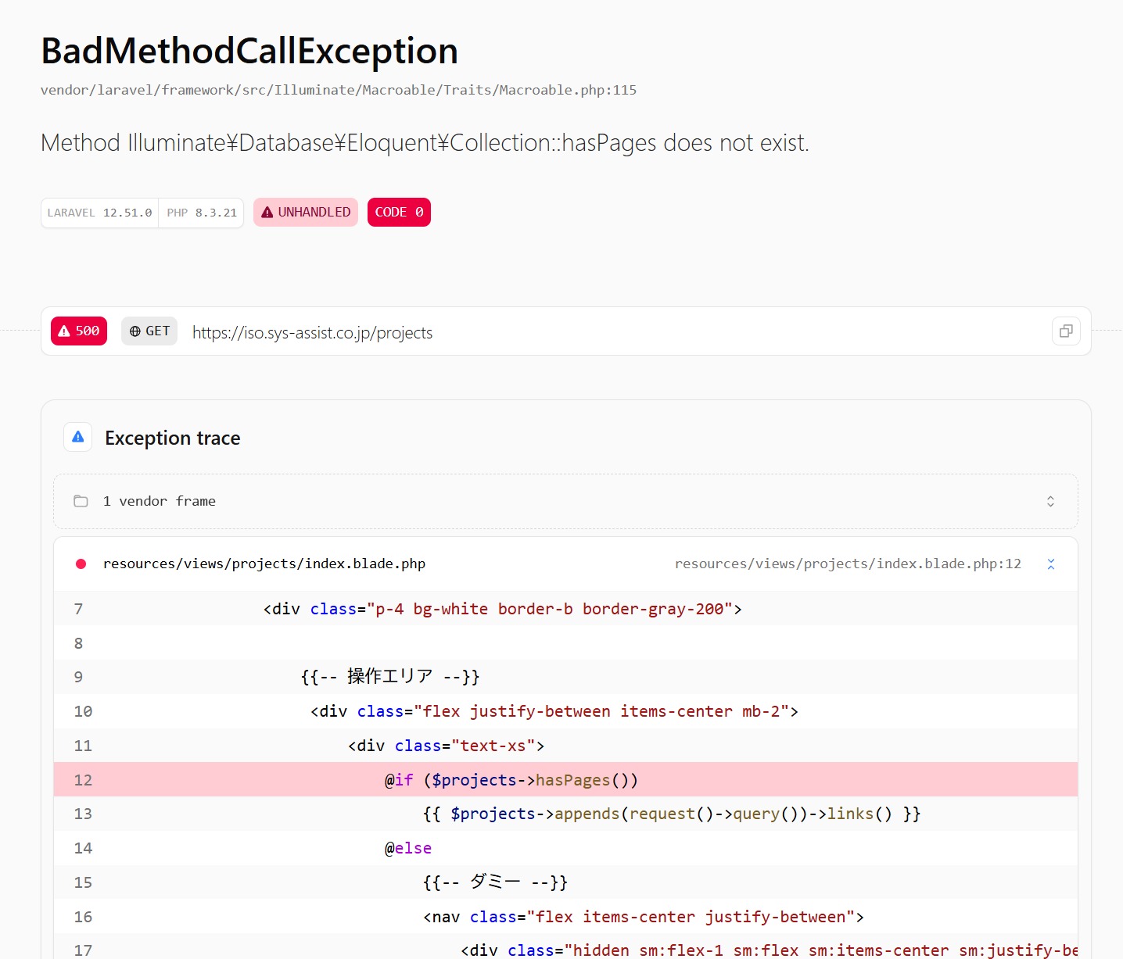
Task: Collapse the index.blade.php frame using its chevron
Action: click(x=1050, y=564)
